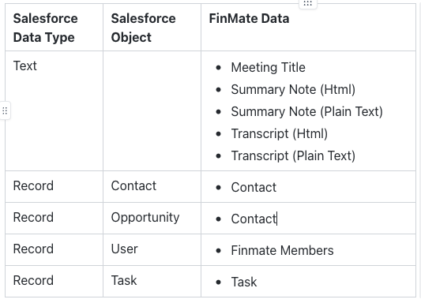Click the FinMate Data header cell

[308, 28]
